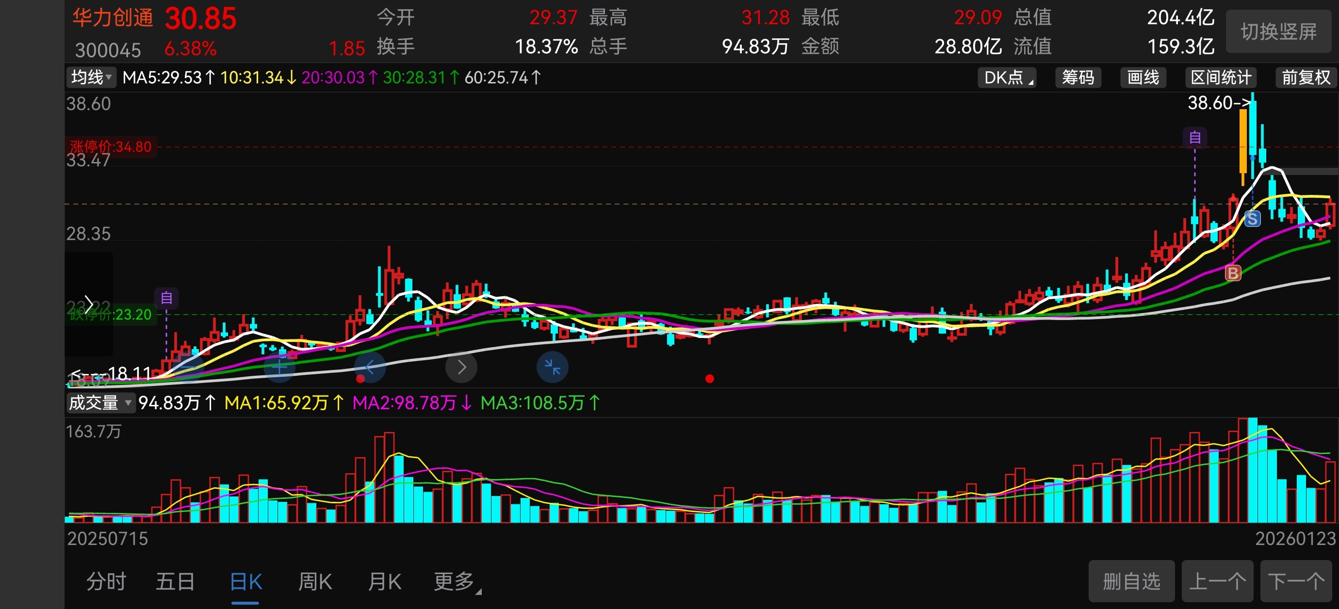Expand the DK点 options
The height and width of the screenshot is (609, 1339).
click(1007, 78)
